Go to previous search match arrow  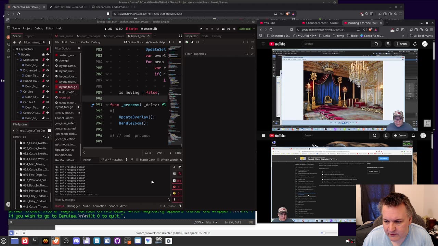(x=126, y=160)
